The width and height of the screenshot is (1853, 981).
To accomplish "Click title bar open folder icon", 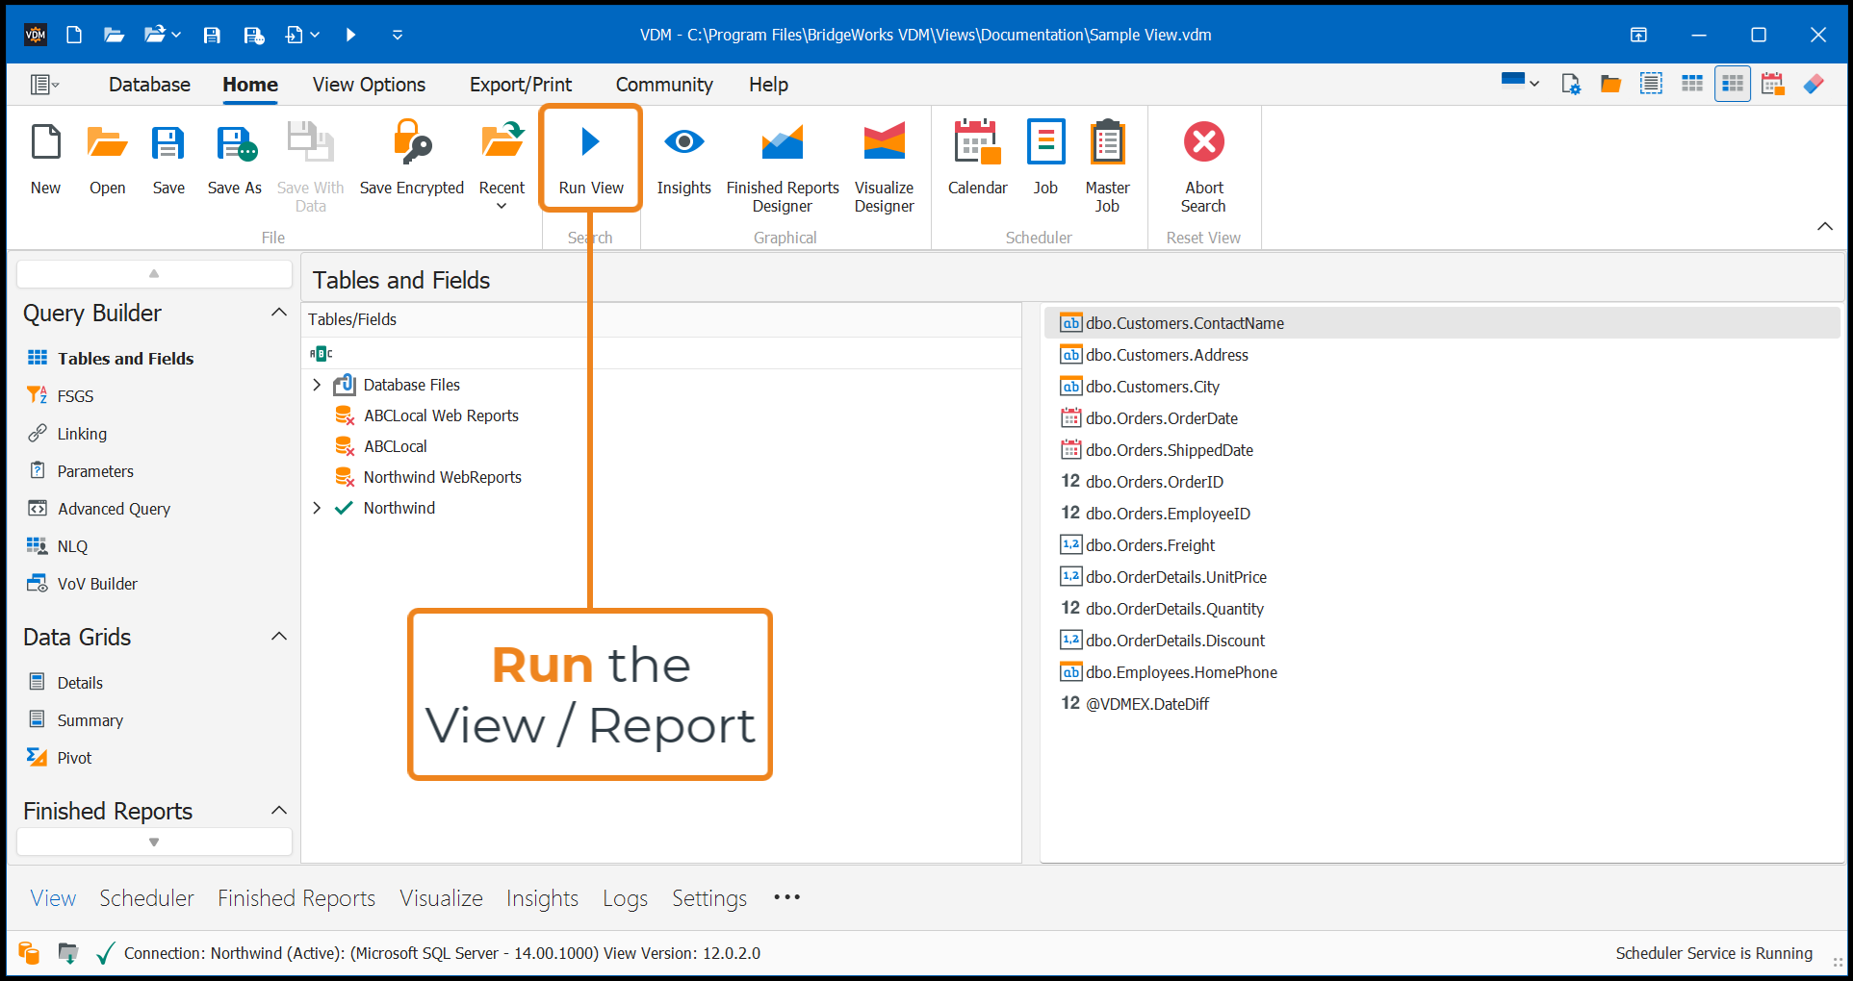I will 115,35.
